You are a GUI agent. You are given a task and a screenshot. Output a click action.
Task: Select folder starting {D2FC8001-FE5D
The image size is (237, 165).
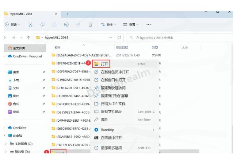pos(71,104)
